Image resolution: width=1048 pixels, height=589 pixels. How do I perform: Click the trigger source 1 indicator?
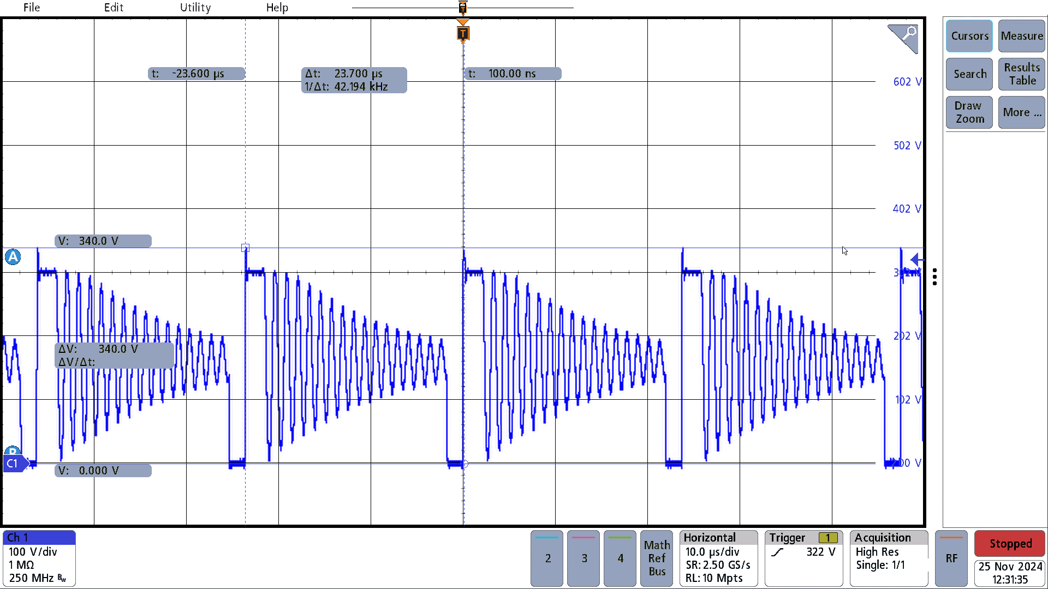(828, 538)
